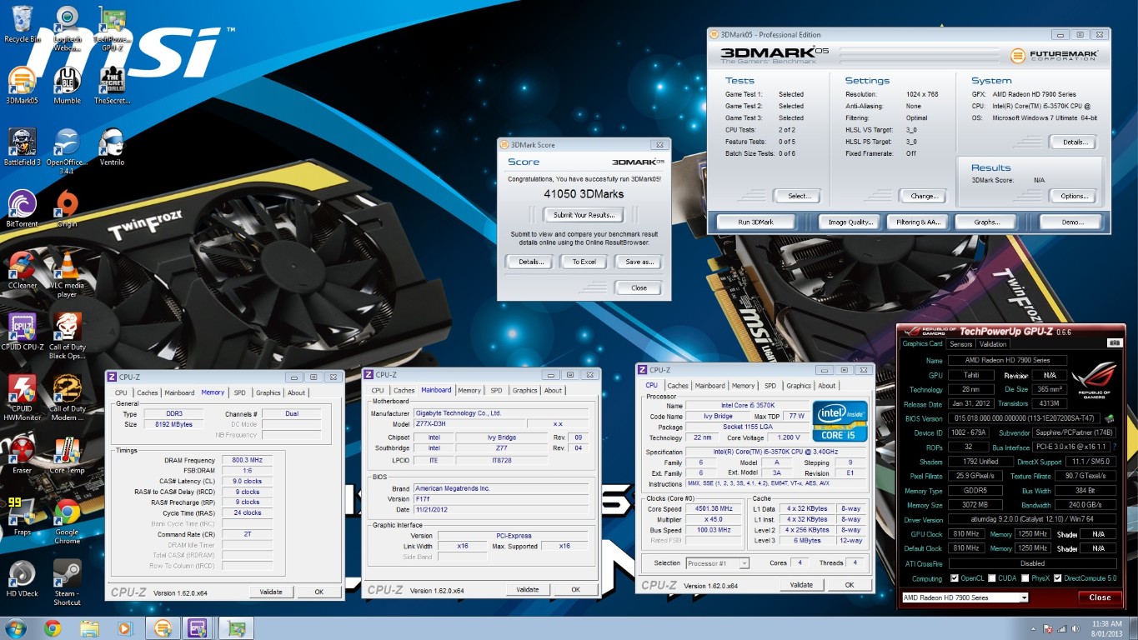Select the Eraser desktop shortcut
Viewport: 1138px width, 640px height.
tap(23, 456)
